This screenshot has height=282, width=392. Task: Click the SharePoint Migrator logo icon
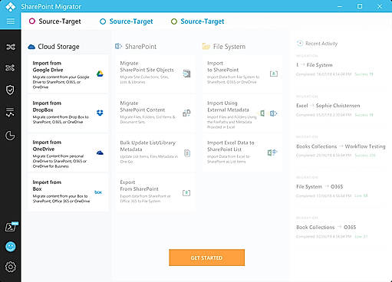(x=11, y=7)
